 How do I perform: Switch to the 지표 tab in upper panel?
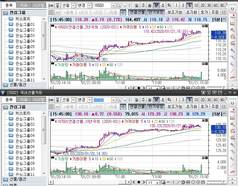[23, 5]
